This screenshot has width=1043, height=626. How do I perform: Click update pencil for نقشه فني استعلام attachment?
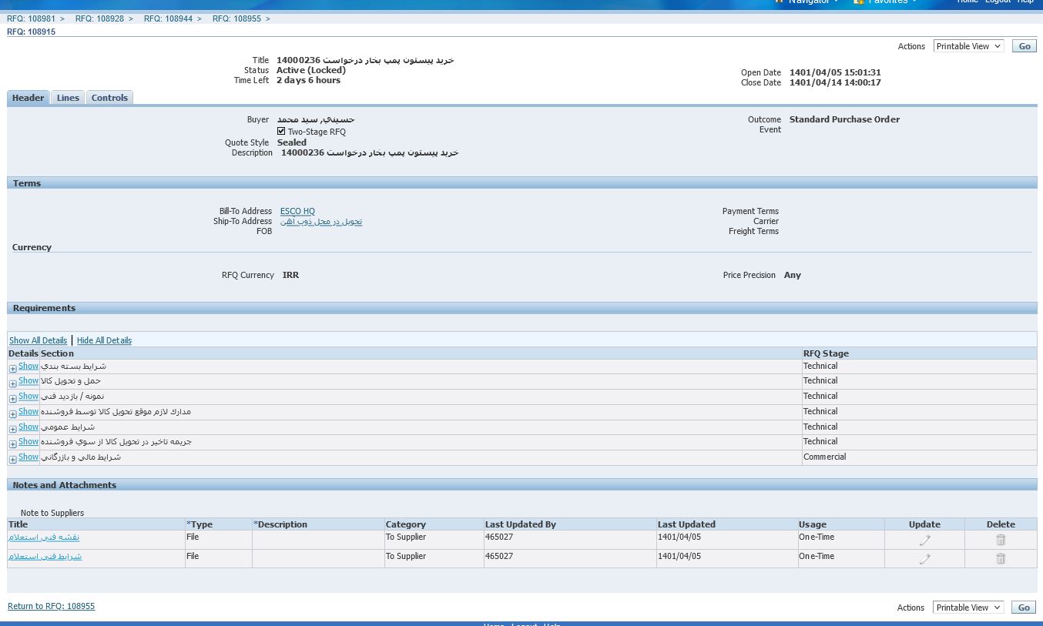pos(924,540)
